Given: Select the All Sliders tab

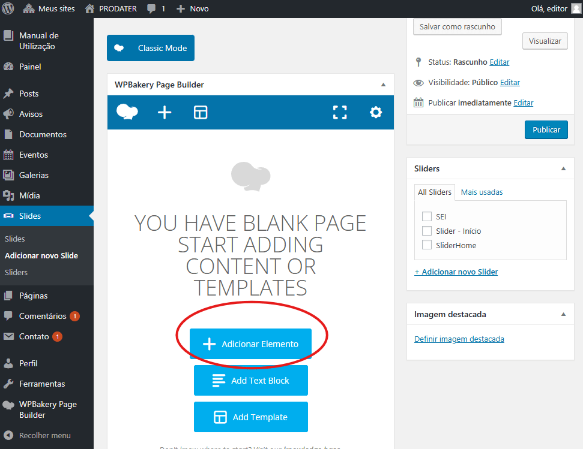Looking at the screenshot, I should pyautogui.click(x=435, y=192).
